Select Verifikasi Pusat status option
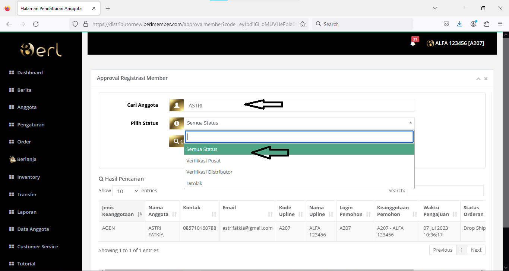509x271 pixels. coord(203,161)
